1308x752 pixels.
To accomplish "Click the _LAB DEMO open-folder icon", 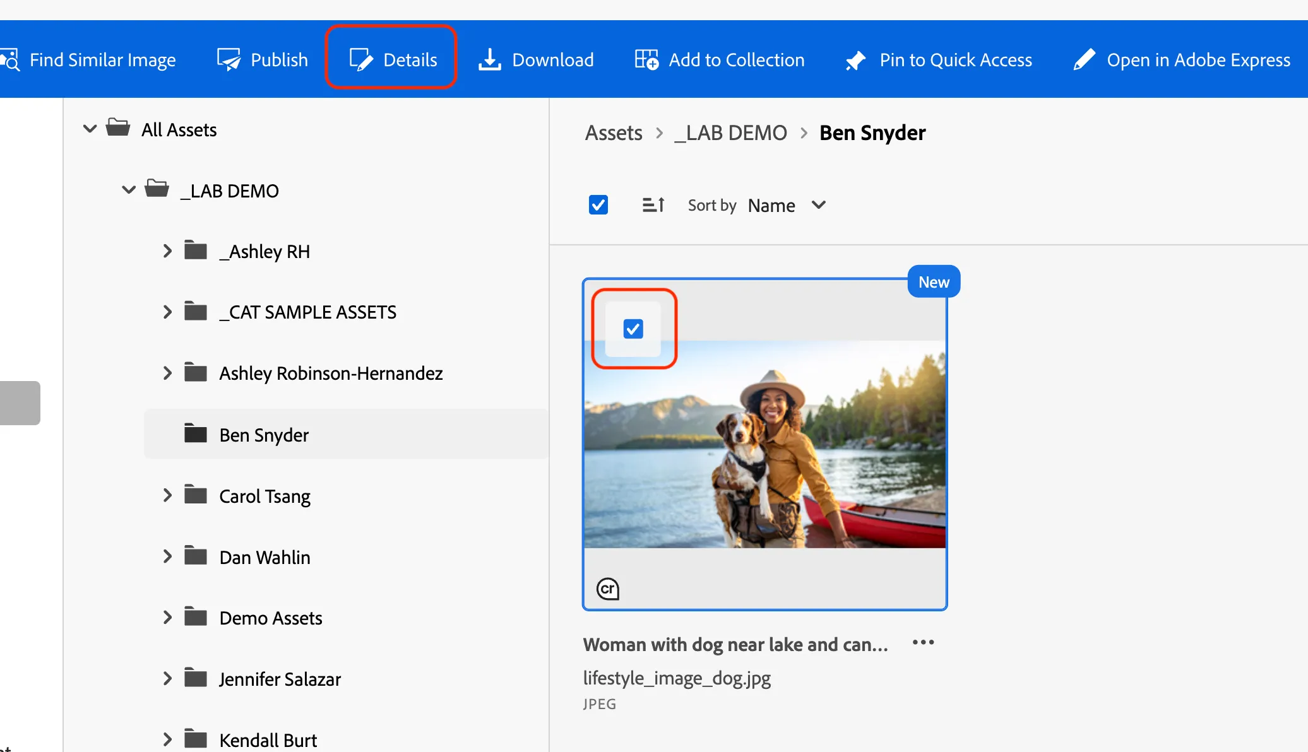I will [x=157, y=189].
